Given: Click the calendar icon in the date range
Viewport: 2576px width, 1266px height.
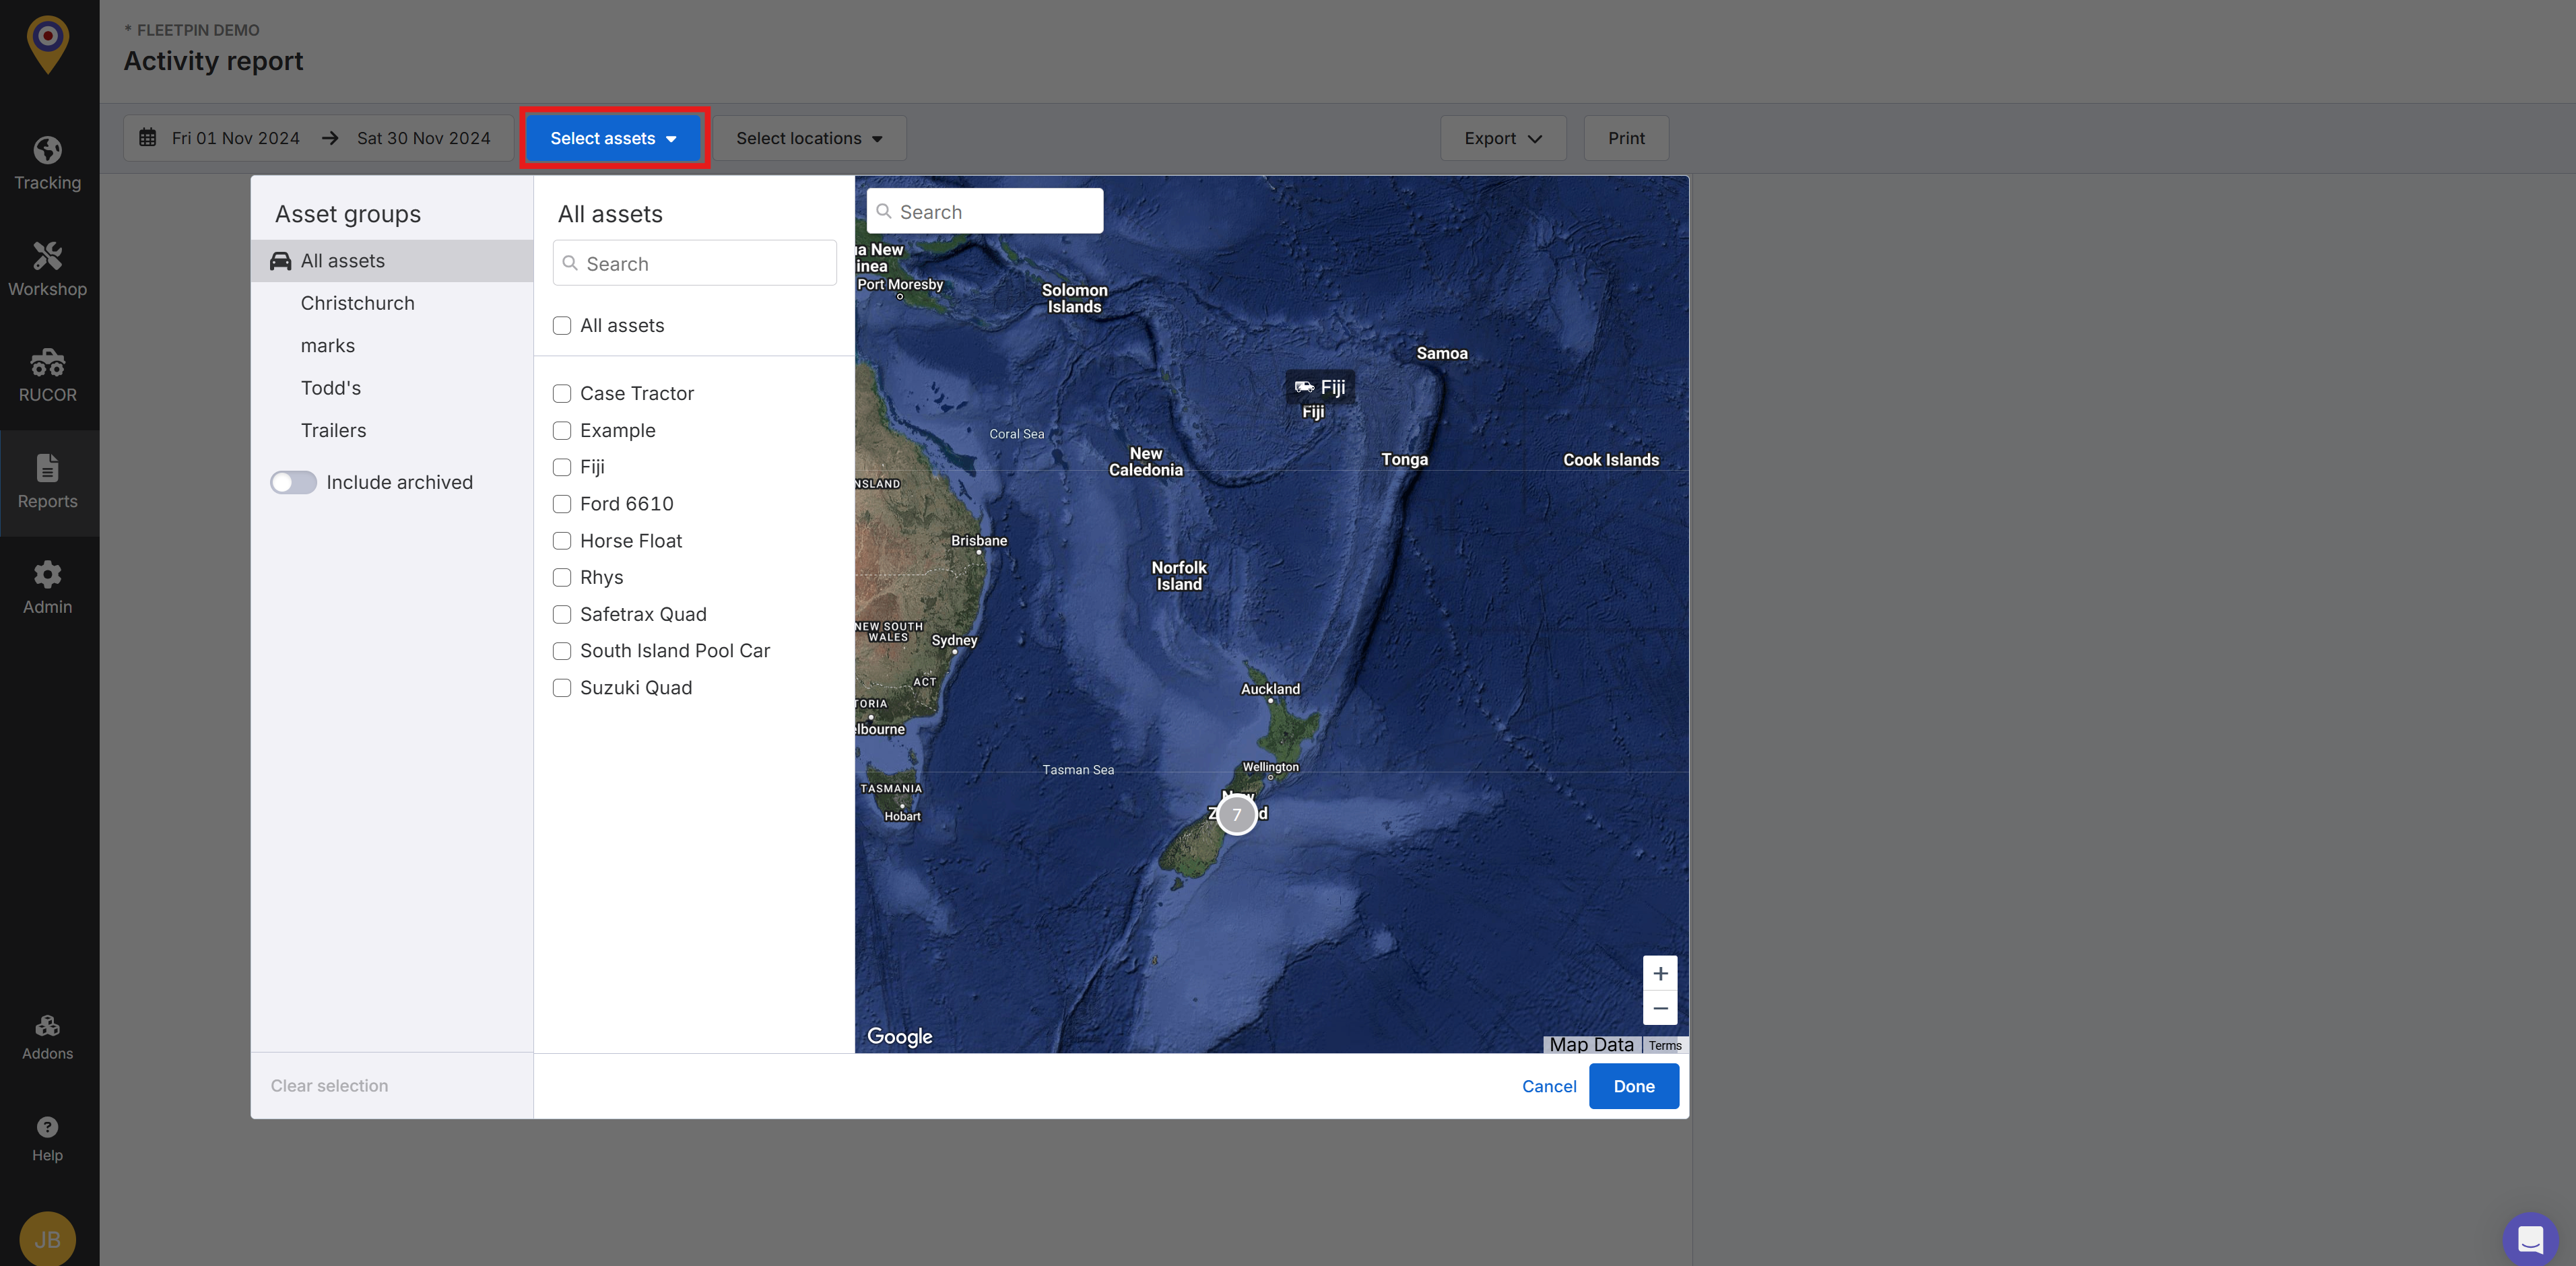Looking at the screenshot, I should click(x=147, y=138).
